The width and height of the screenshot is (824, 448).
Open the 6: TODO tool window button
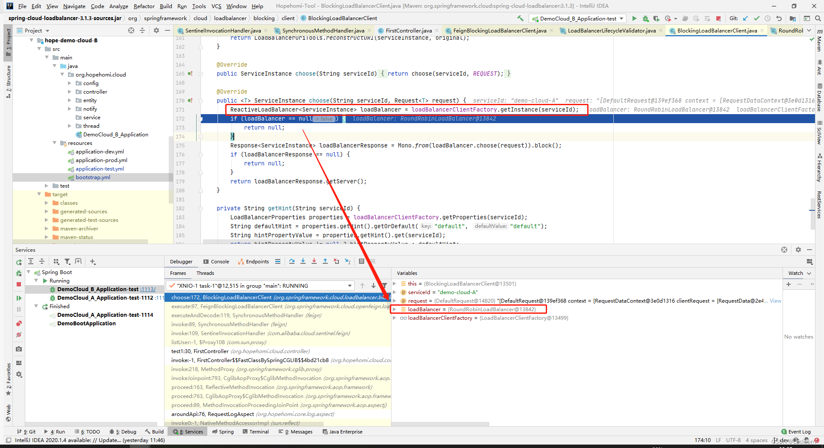(x=87, y=432)
